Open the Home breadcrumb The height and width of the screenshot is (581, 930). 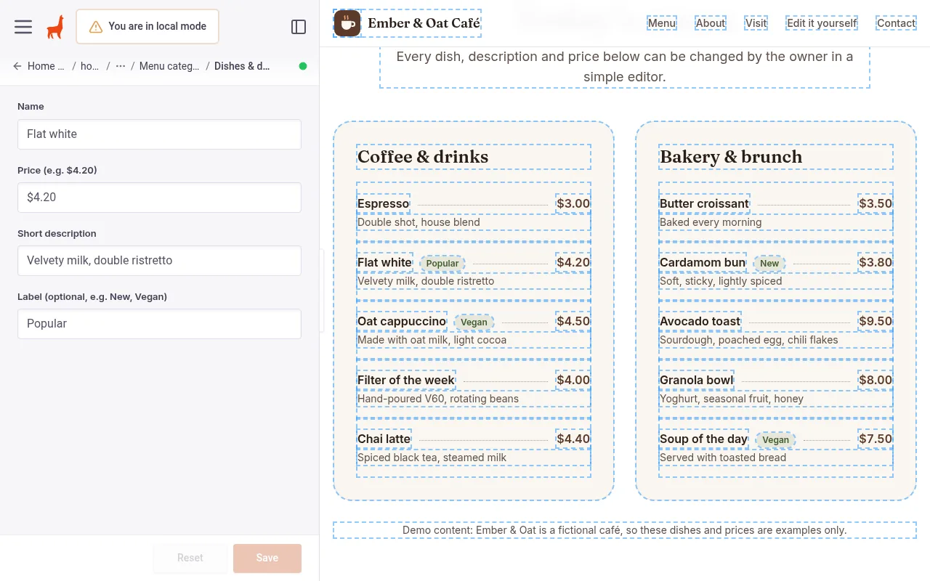(x=46, y=66)
